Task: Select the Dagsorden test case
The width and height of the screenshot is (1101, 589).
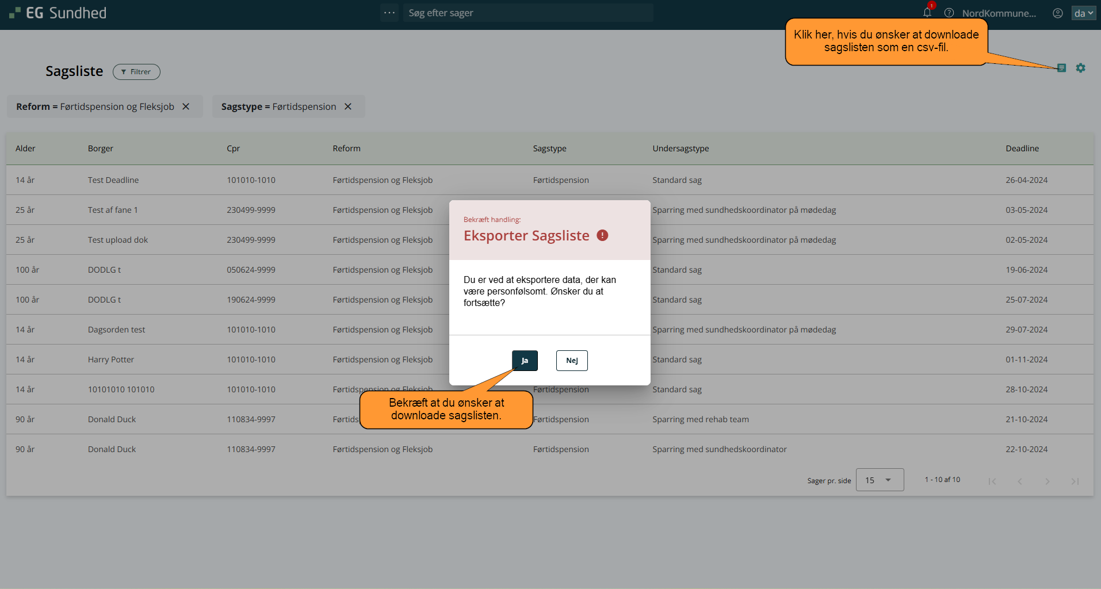Action: click(116, 330)
